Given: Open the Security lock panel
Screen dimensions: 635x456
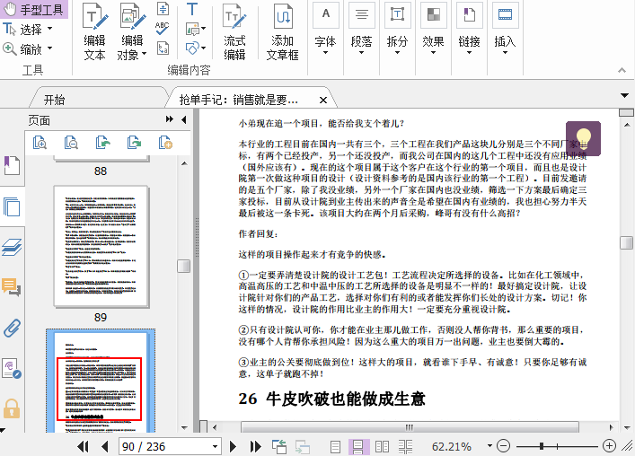Looking at the screenshot, I should tap(12, 408).
